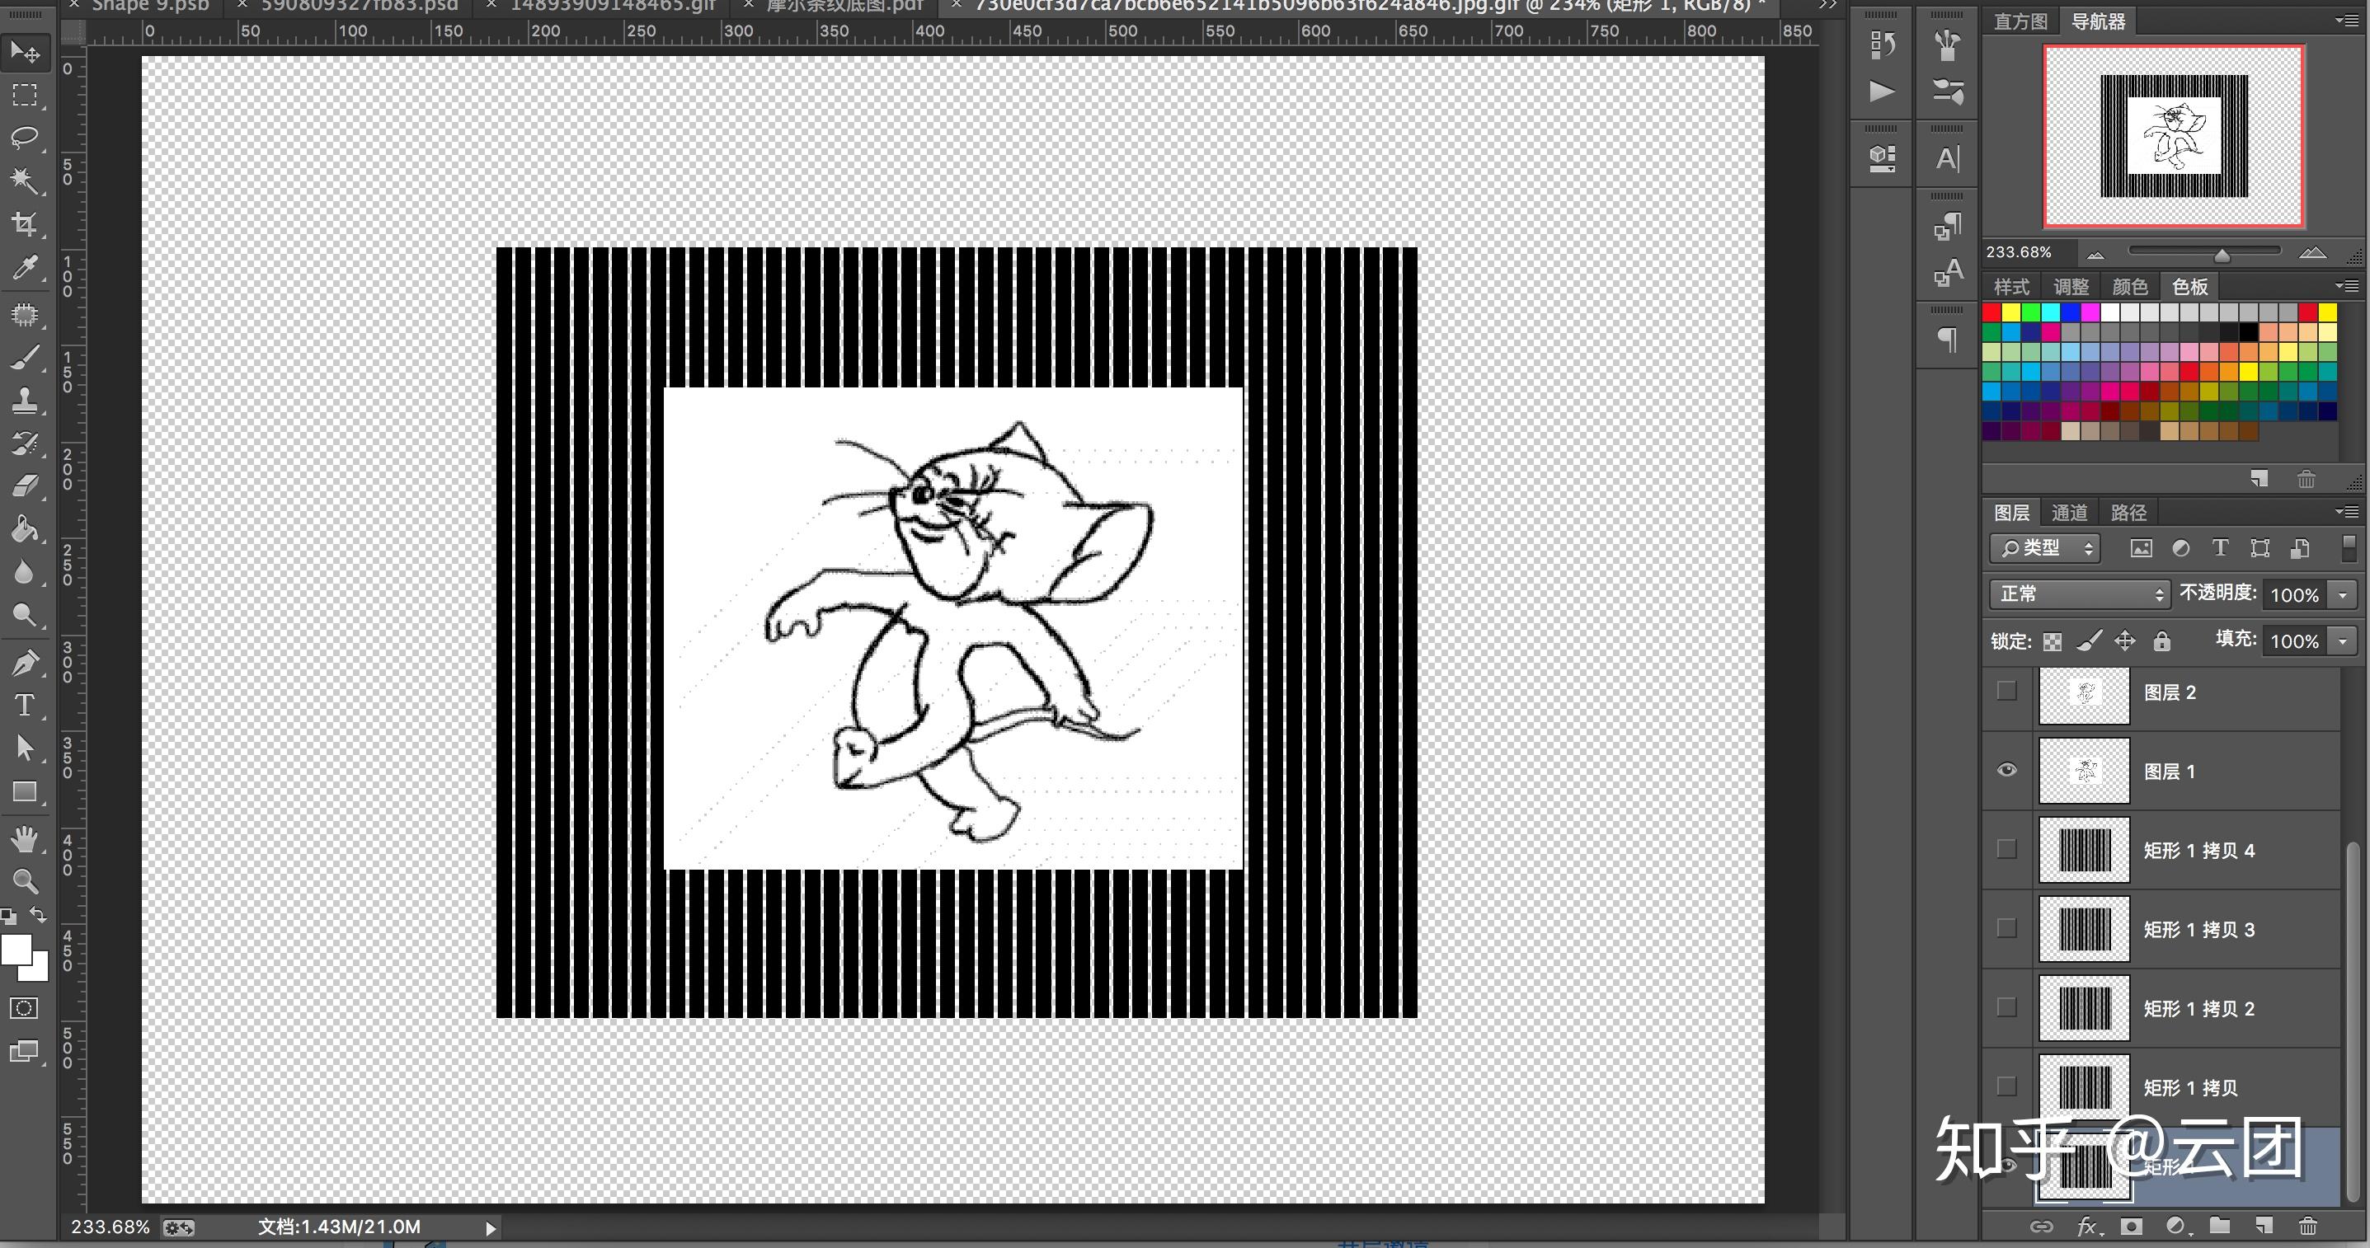Select the Crop tool
This screenshot has width=2370, height=1248.
click(25, 223)
